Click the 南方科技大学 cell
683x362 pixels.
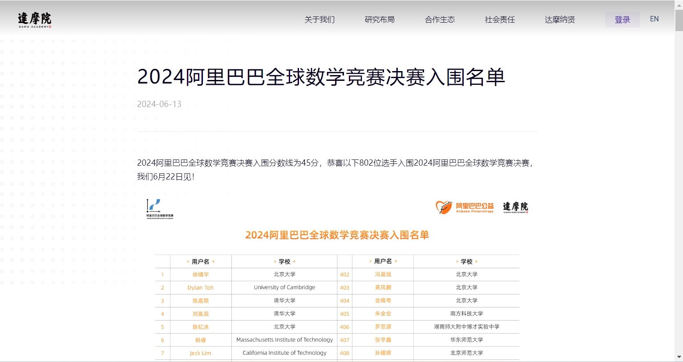(x=466, y=314)
